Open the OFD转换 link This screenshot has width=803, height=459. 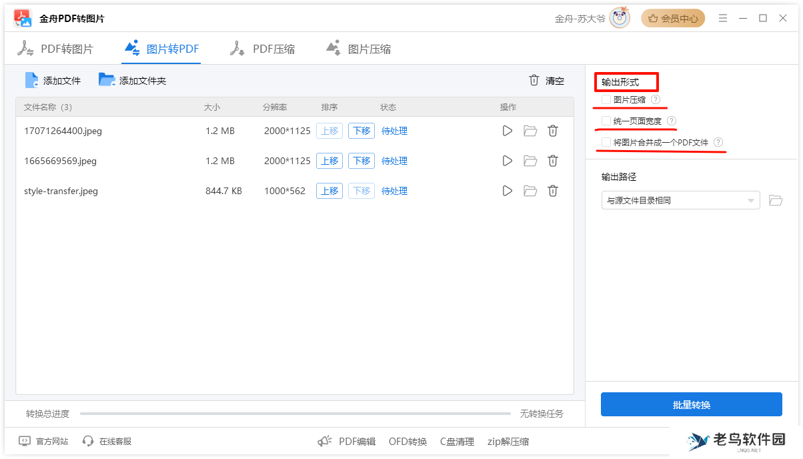click(x=408, y=441)
